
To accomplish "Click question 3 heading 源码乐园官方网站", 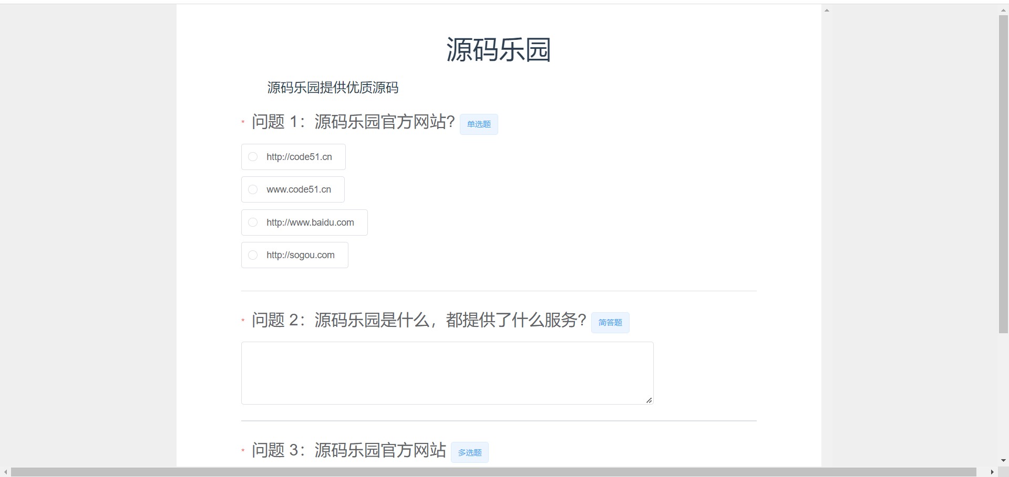I will tap(349, 450).
